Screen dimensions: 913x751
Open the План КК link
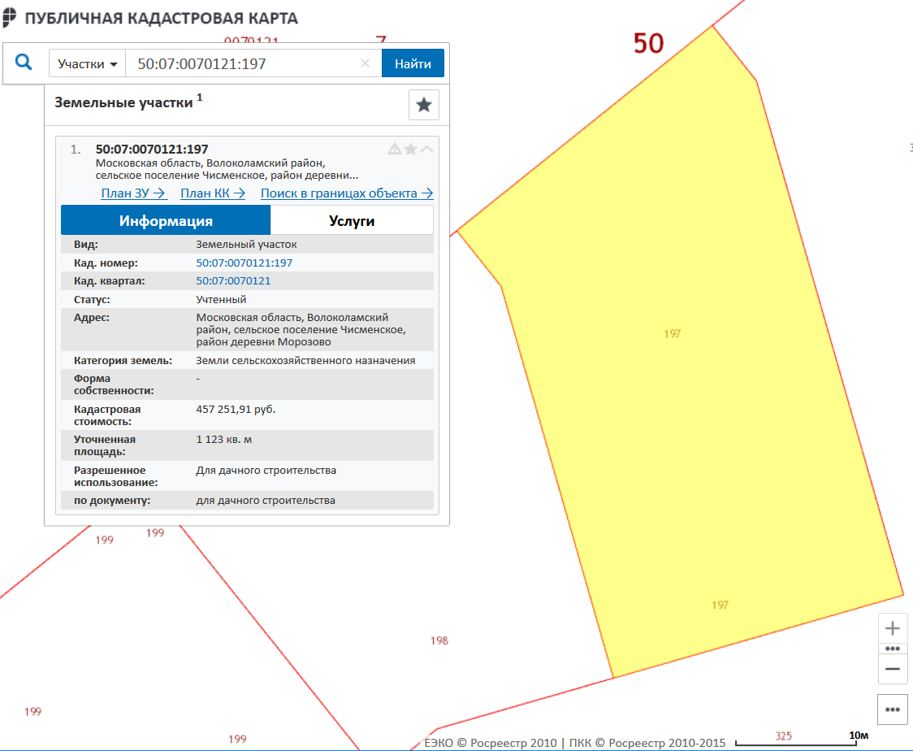click(213, 193)
